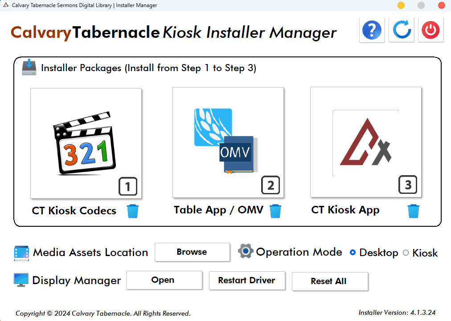Click the Media Assets Location film icon
Viewport: 451px width, 321px height.
coord(21,253)
